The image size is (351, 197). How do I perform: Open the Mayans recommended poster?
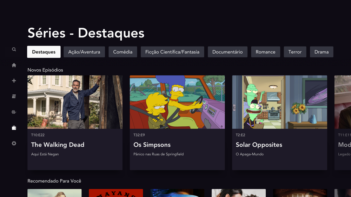click(x=116, y=193)
